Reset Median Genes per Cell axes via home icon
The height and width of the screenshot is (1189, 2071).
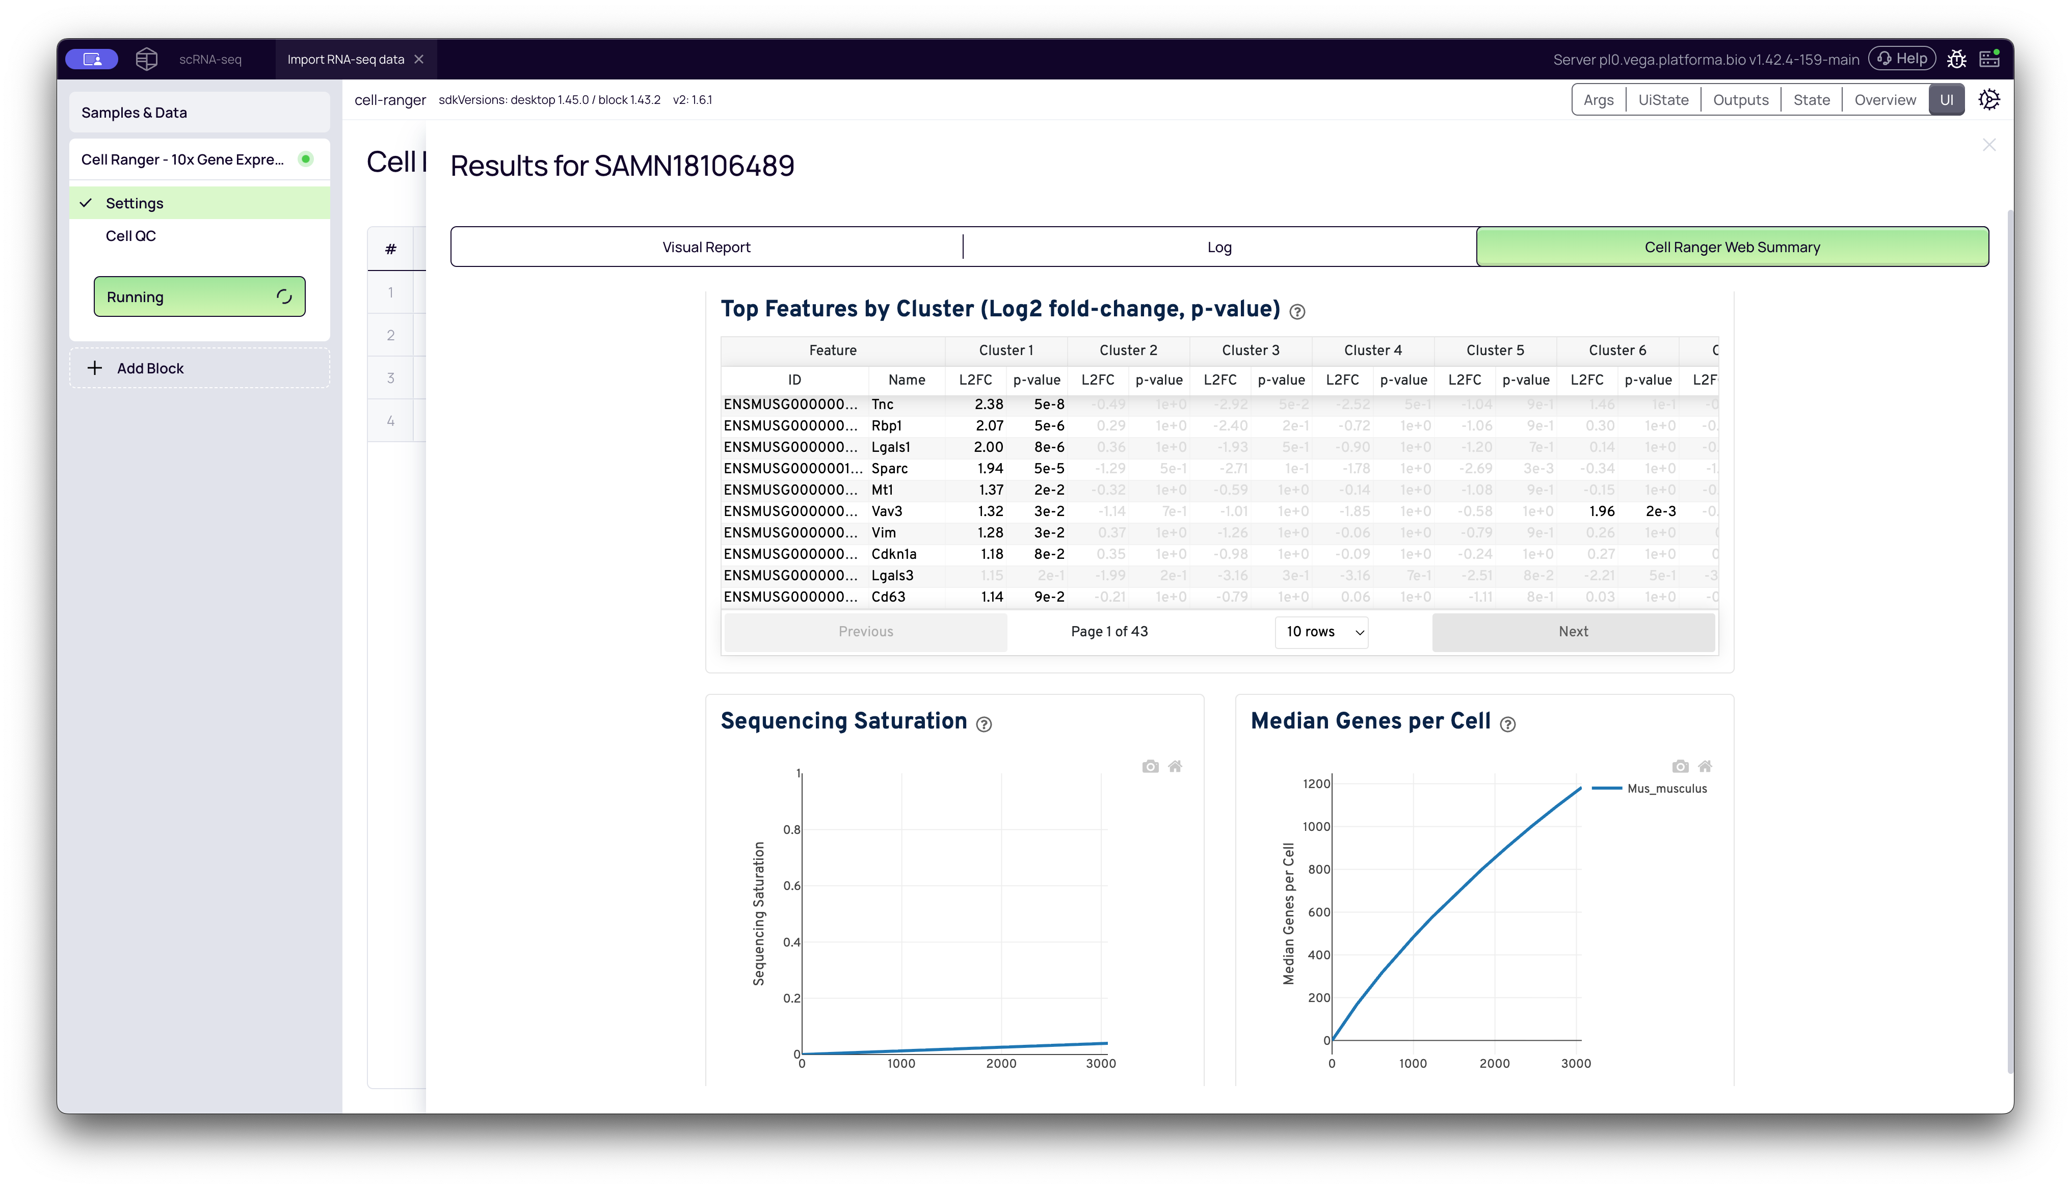[1706, 766]
